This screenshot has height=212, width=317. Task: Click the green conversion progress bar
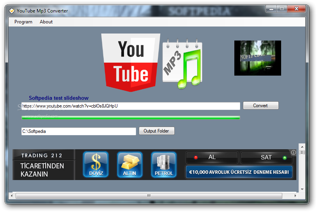tap(131, 118)
